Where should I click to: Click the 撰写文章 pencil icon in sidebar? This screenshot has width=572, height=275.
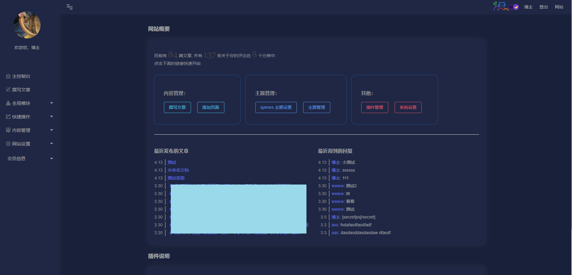point(8,89)
